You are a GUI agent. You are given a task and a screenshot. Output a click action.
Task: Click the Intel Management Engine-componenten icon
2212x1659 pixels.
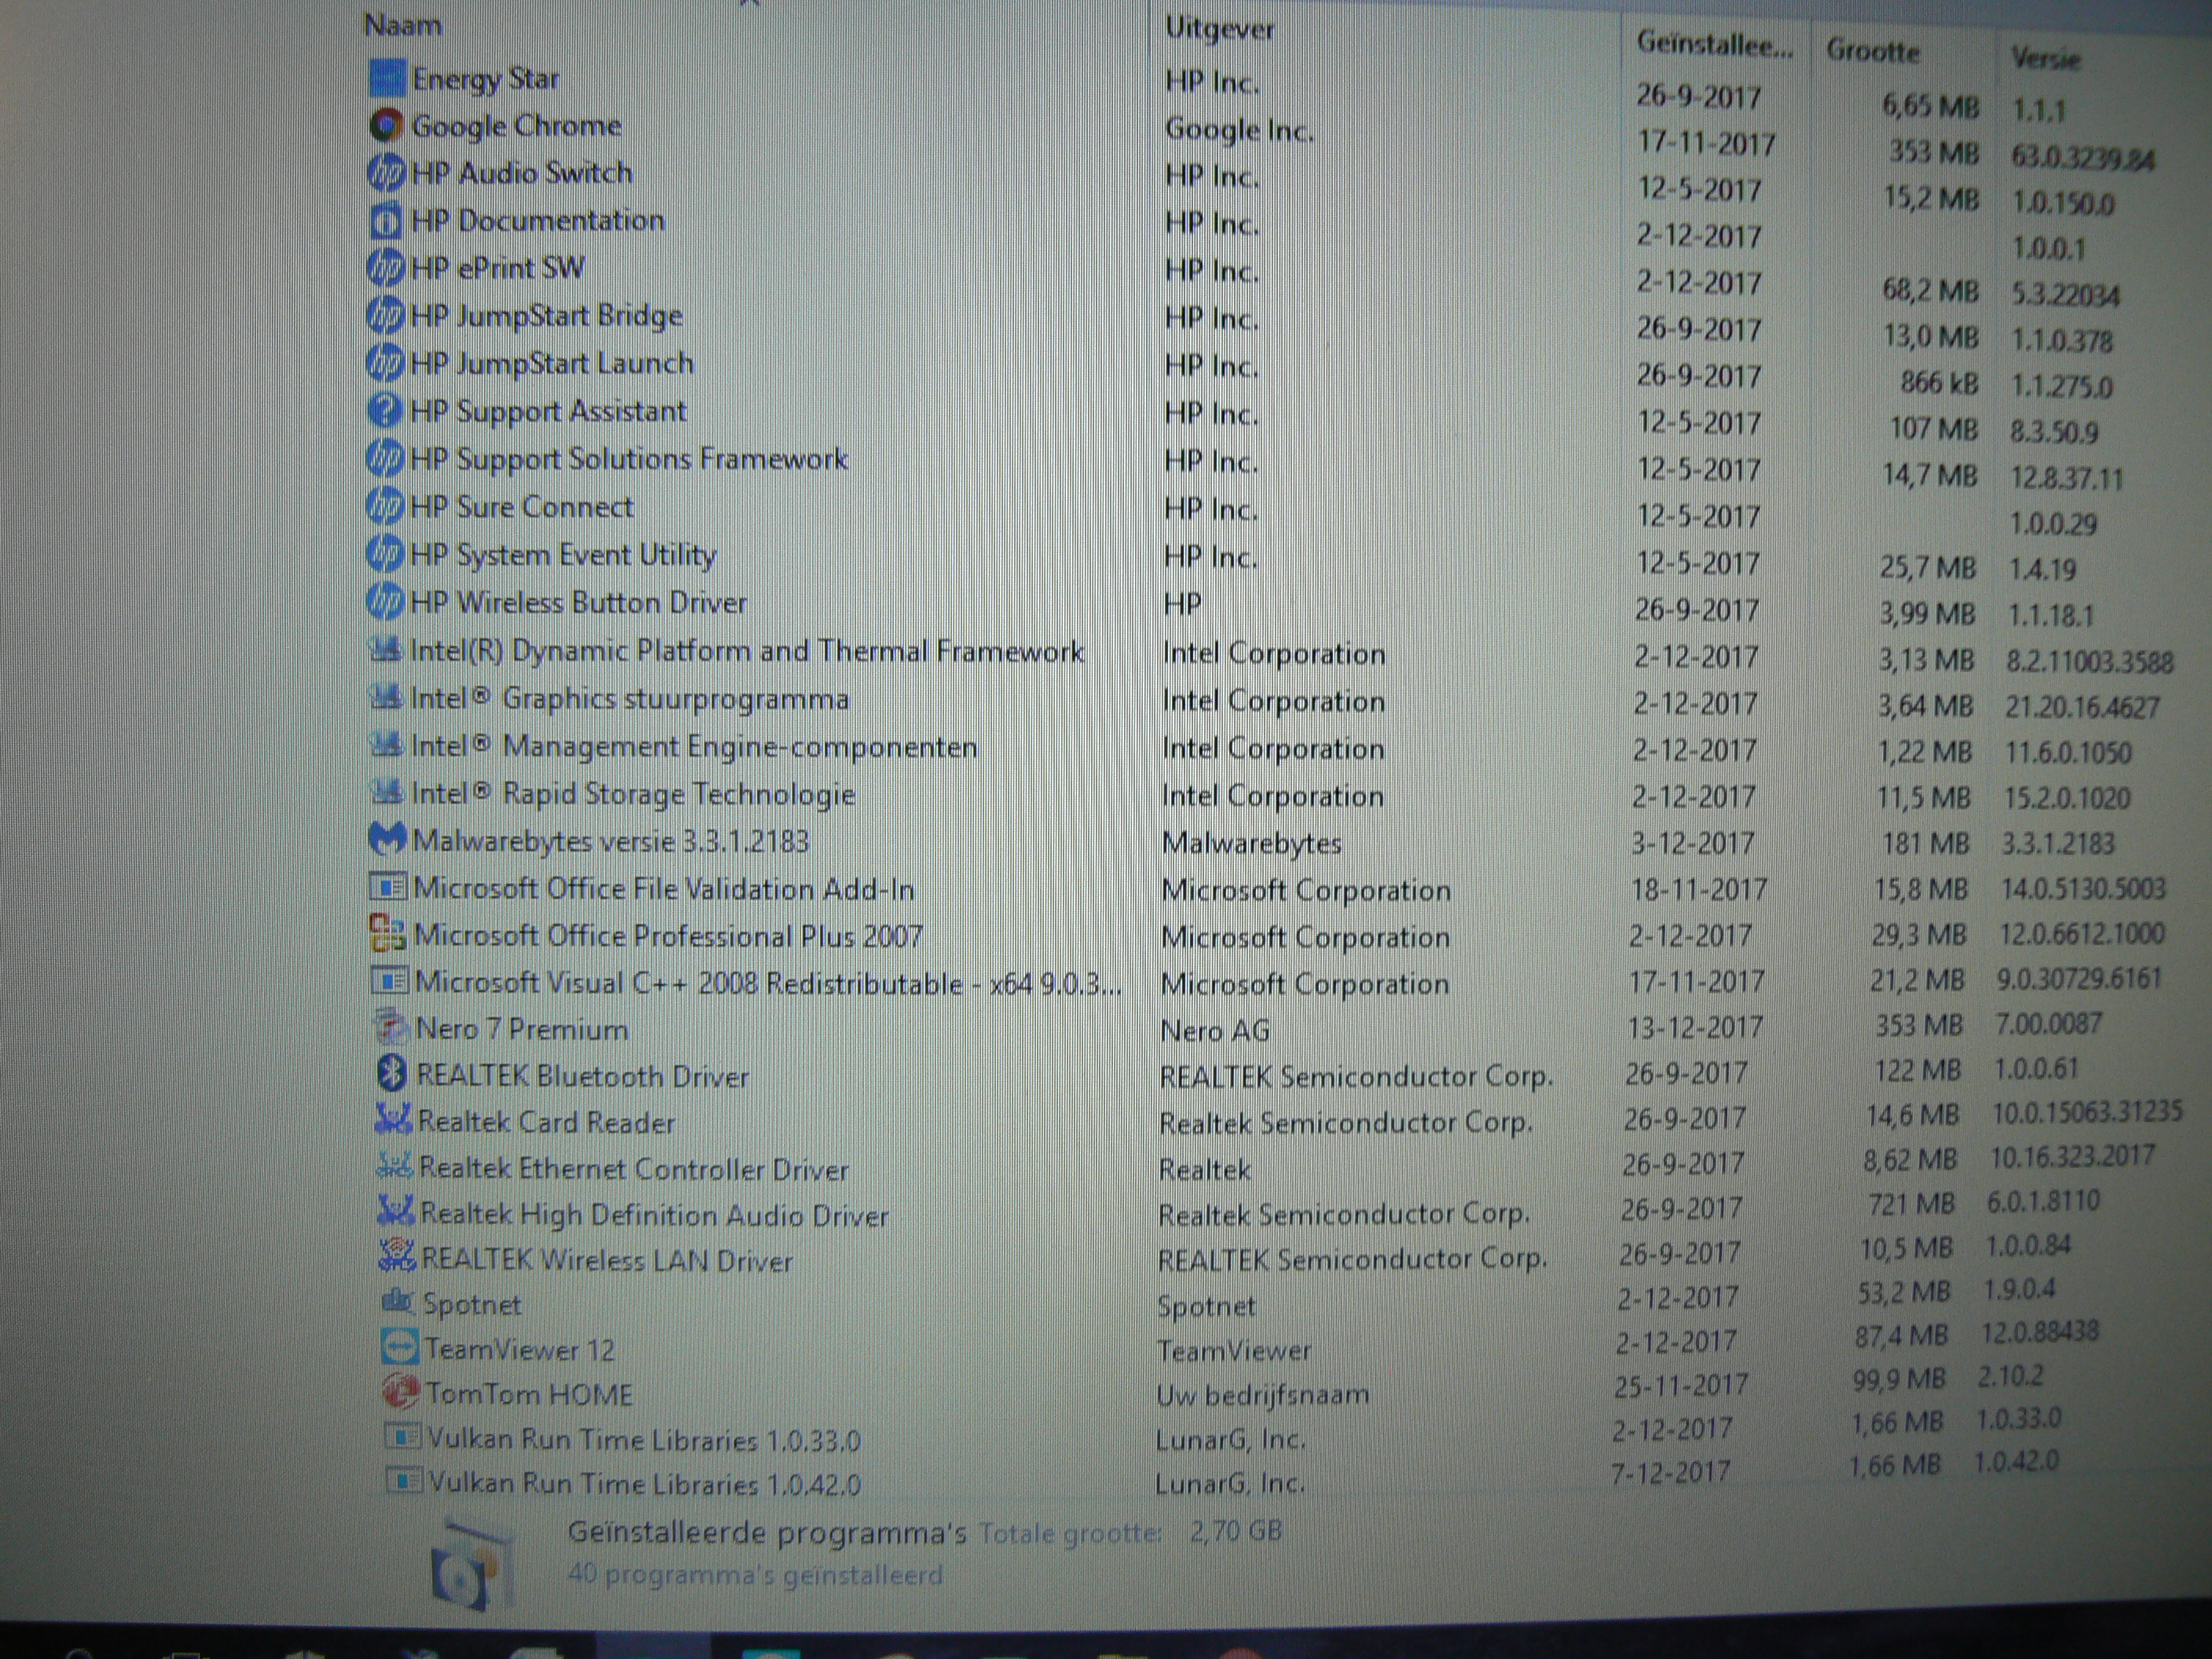386,745
